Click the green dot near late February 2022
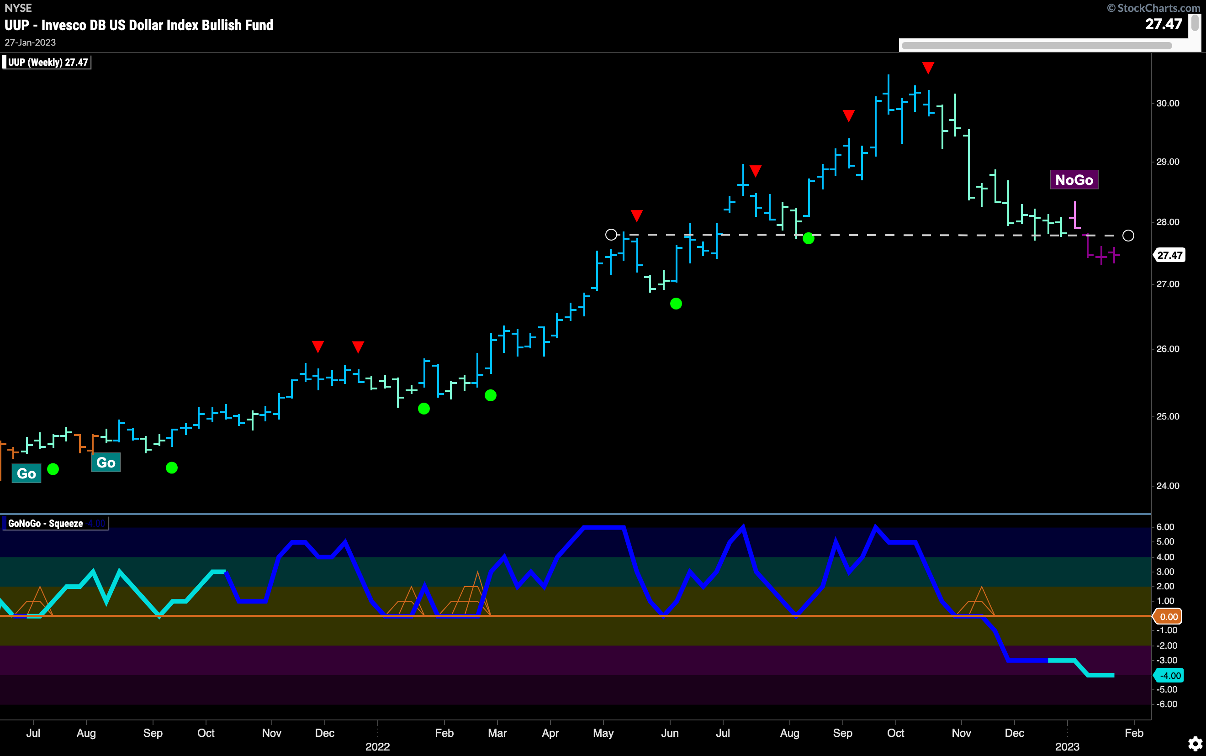 (491, 395)
